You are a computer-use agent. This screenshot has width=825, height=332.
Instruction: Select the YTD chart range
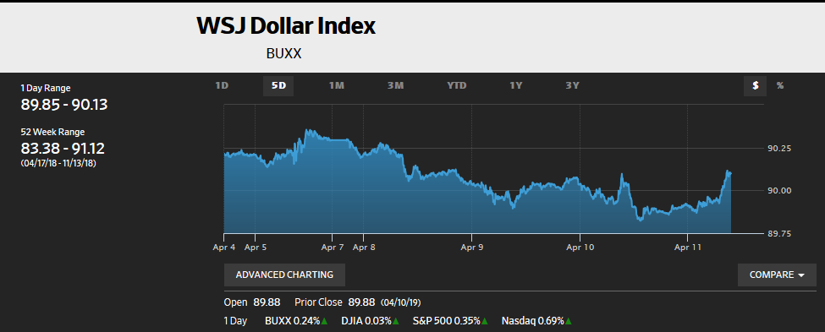coord(456,85)
